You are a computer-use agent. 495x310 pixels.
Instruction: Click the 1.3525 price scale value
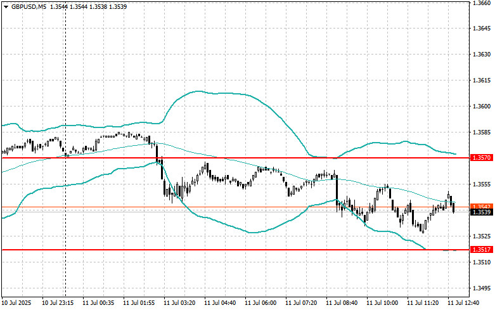point(482,236)
